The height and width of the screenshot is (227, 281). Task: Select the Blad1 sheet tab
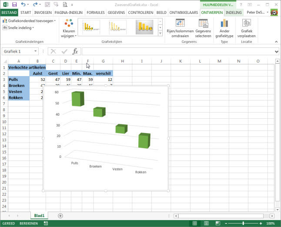point(39,216)
